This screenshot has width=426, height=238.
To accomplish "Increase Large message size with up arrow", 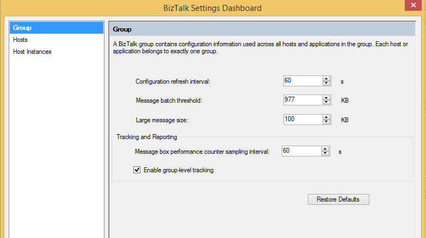I will [x=326, y=117].
